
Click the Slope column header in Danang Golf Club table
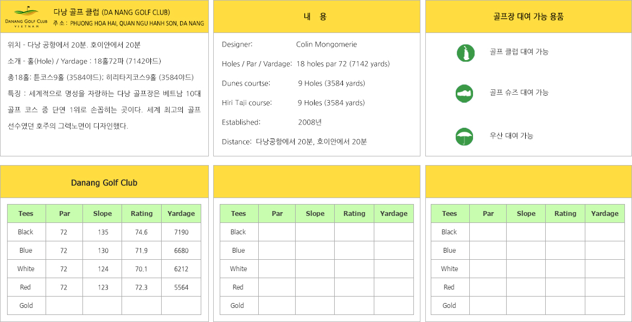click(103, 213)
